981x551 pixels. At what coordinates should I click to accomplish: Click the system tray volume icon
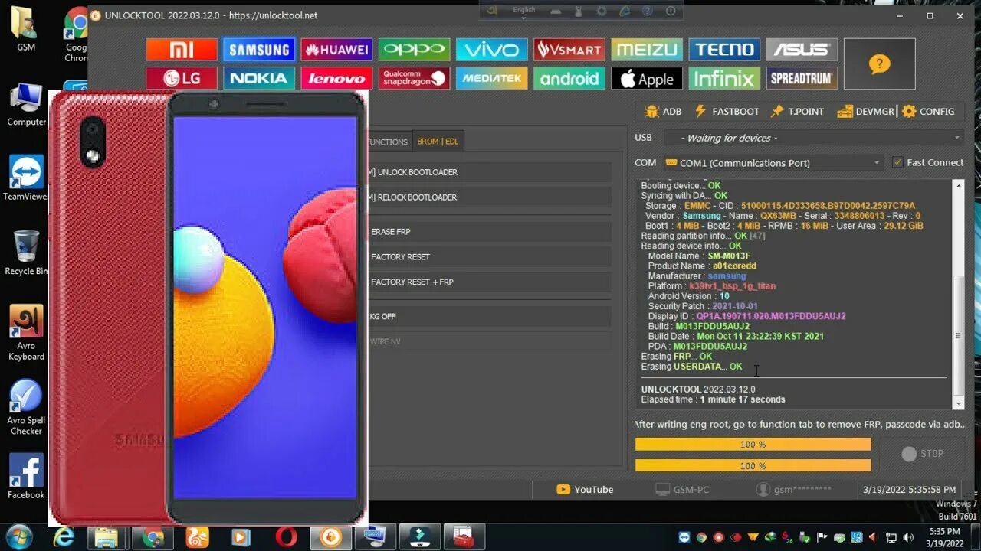point(909,537)
